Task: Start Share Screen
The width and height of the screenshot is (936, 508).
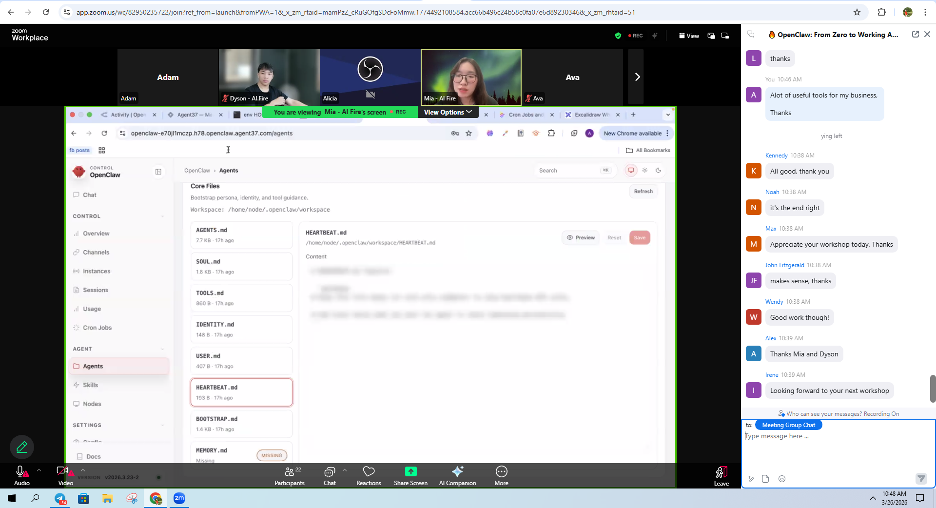Action: coord(410,476)
